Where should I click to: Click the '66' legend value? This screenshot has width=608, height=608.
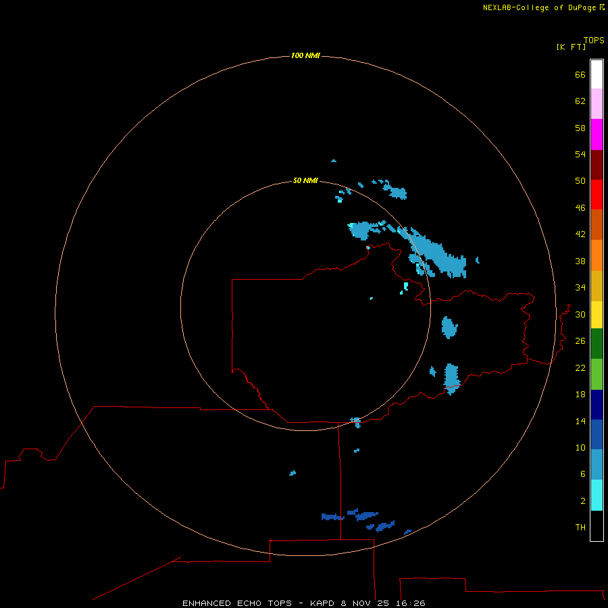tap(580, 74)
